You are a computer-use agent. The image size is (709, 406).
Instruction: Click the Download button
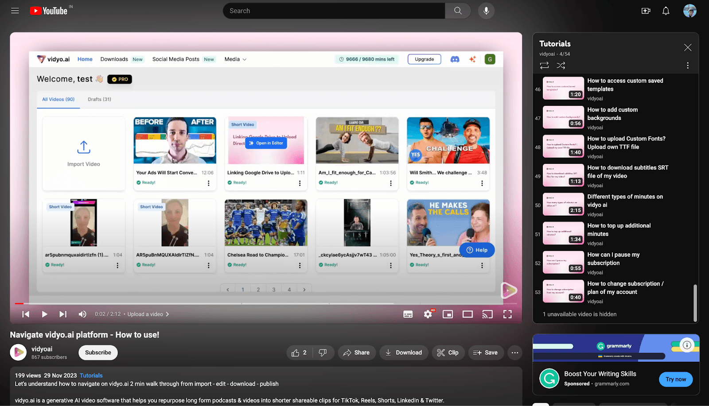pyautogui.click(x=404, y=352)
